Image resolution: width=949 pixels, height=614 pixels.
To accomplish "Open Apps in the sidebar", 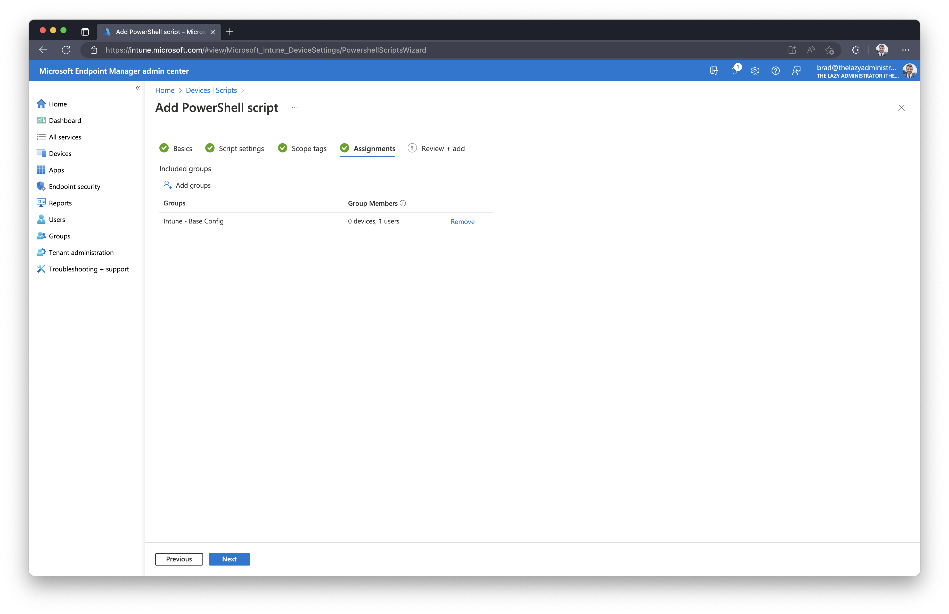I will point(50,170).
